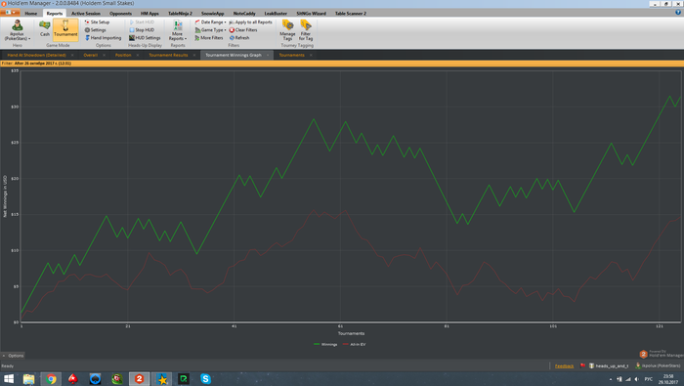This screenshot has width=684, height=386.
Task: Click the Feedback link in status bar
Action: [564, 365]
